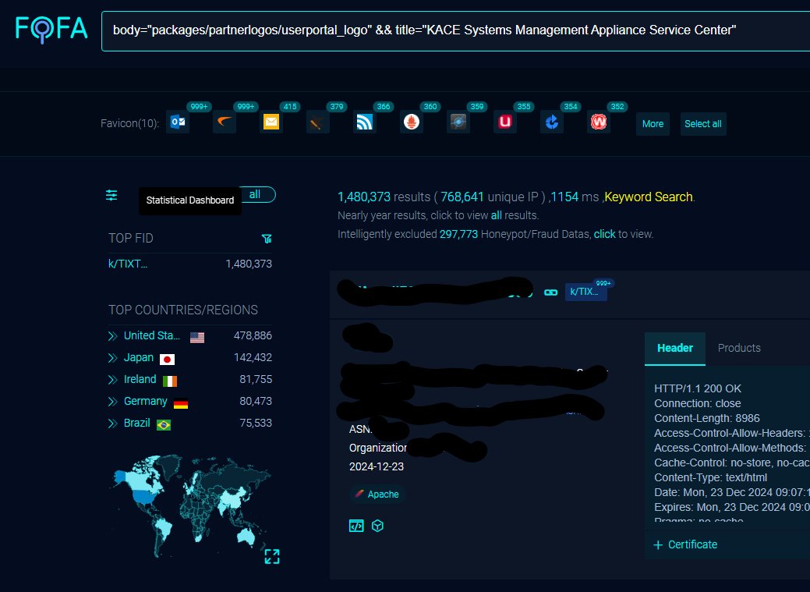Click the Japan country link
Screen dimensions: 810x592
click(x=139, y=357)
